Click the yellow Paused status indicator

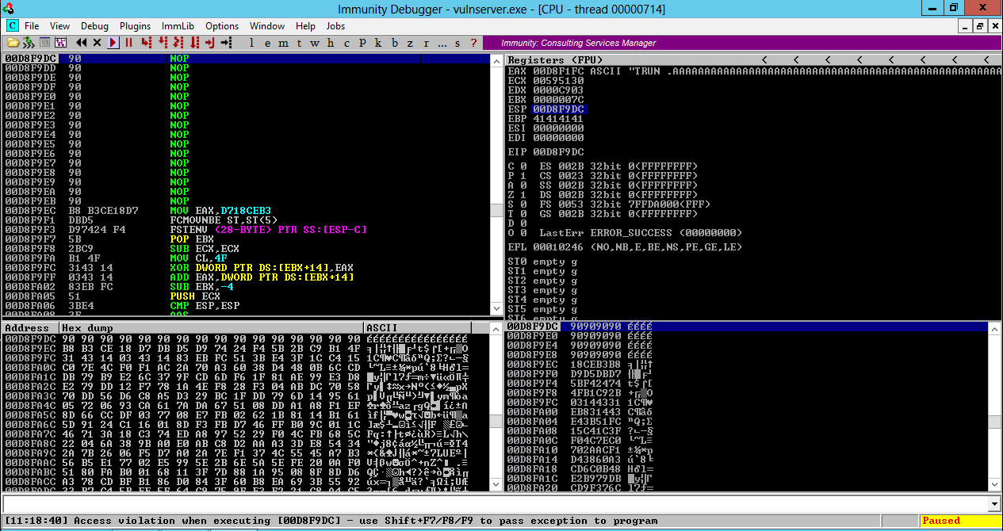coord(960,521)
